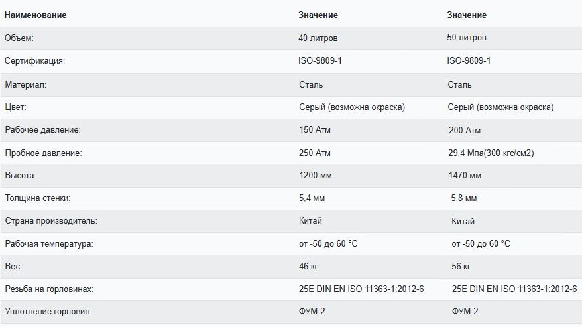Click the 29.4 Мпа(300 кгс/см2) test pressure cell
582x327 pixels.
491,153
